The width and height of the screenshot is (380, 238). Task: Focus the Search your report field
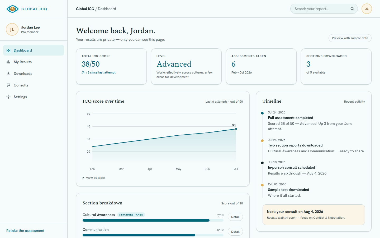(324, 9)
